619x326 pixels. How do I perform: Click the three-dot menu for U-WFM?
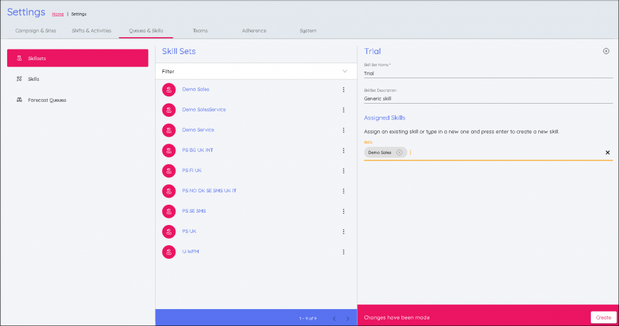coord(343,252)
